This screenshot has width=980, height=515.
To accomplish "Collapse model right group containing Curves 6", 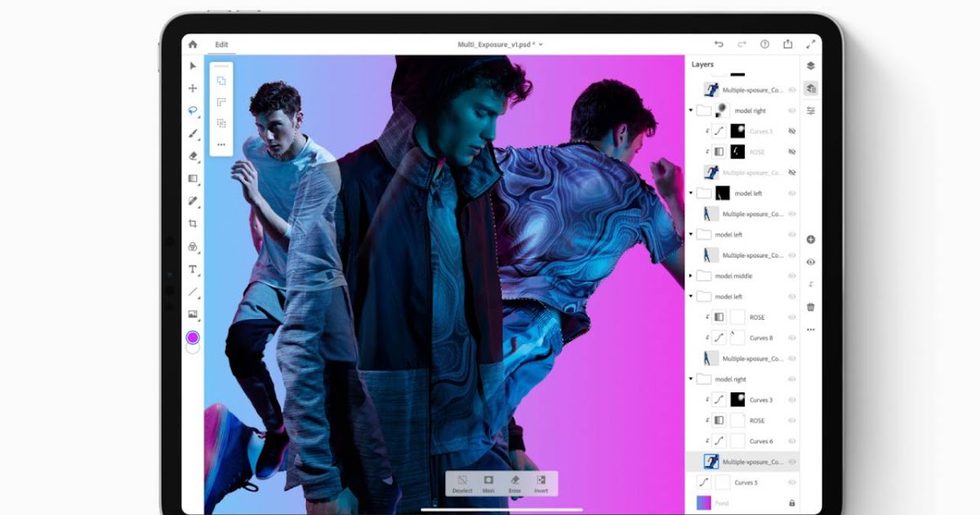I will tap(691, 379).
